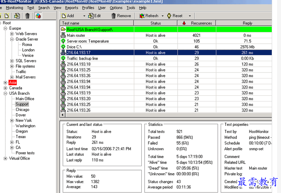
Task: Select the London tree item
Action: tap(28, 50)
